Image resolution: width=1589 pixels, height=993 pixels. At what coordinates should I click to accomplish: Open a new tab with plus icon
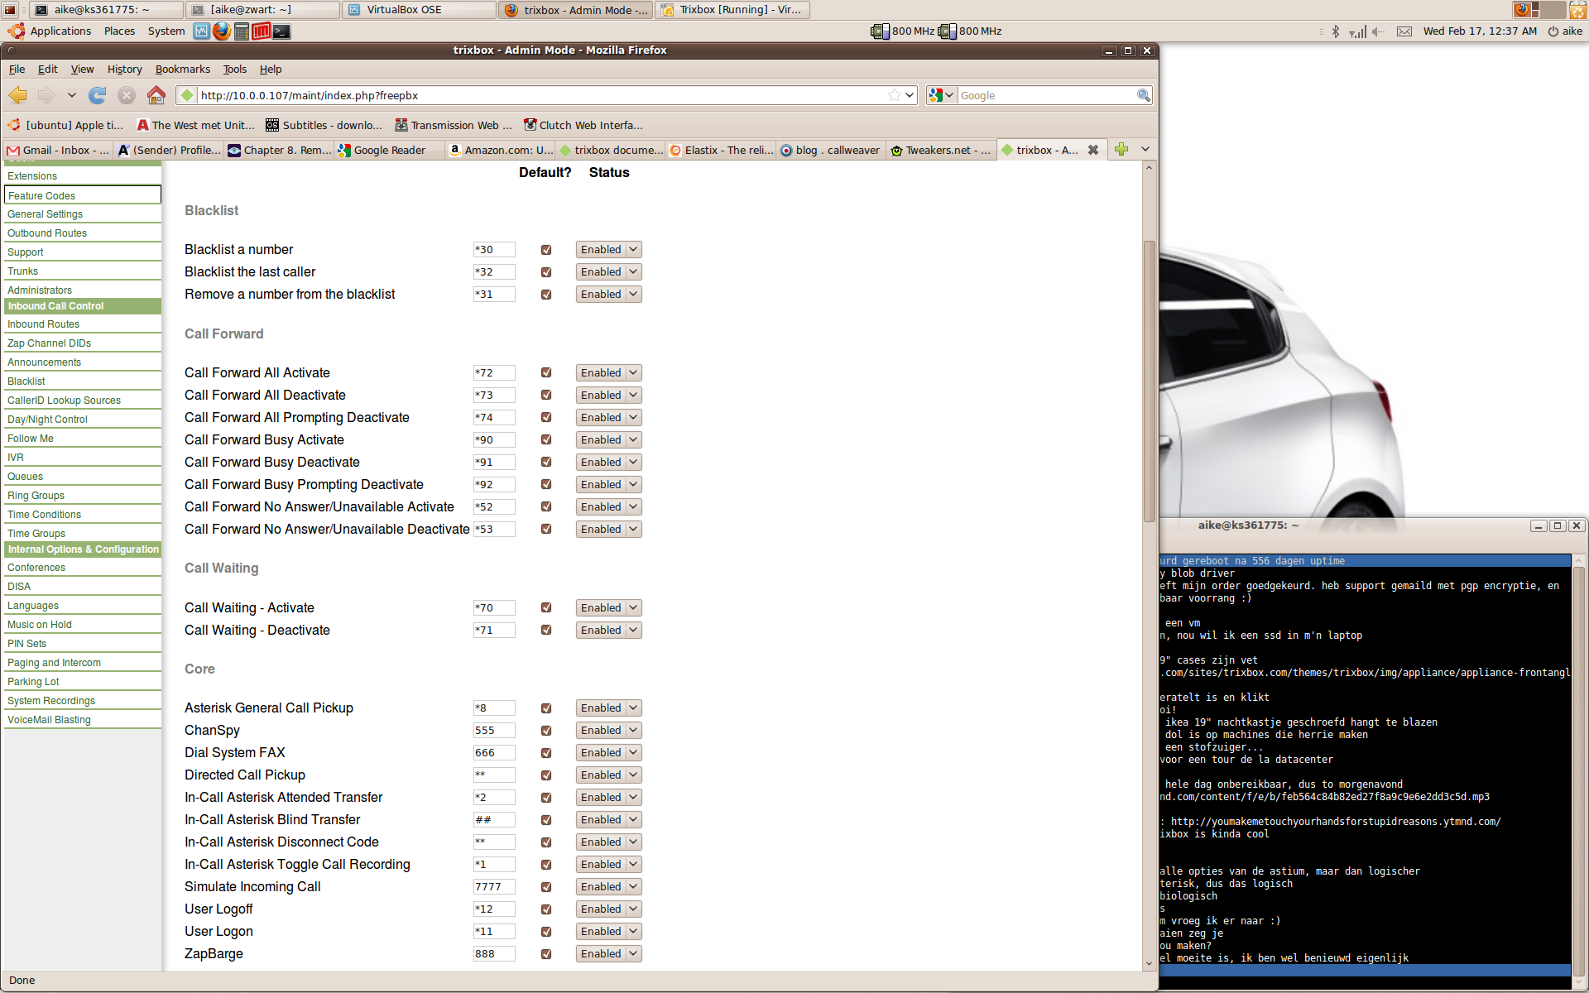(1121, 149)
